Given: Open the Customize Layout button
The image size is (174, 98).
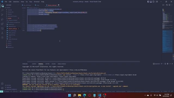Looking at the screenshot, I should (157, 2).
